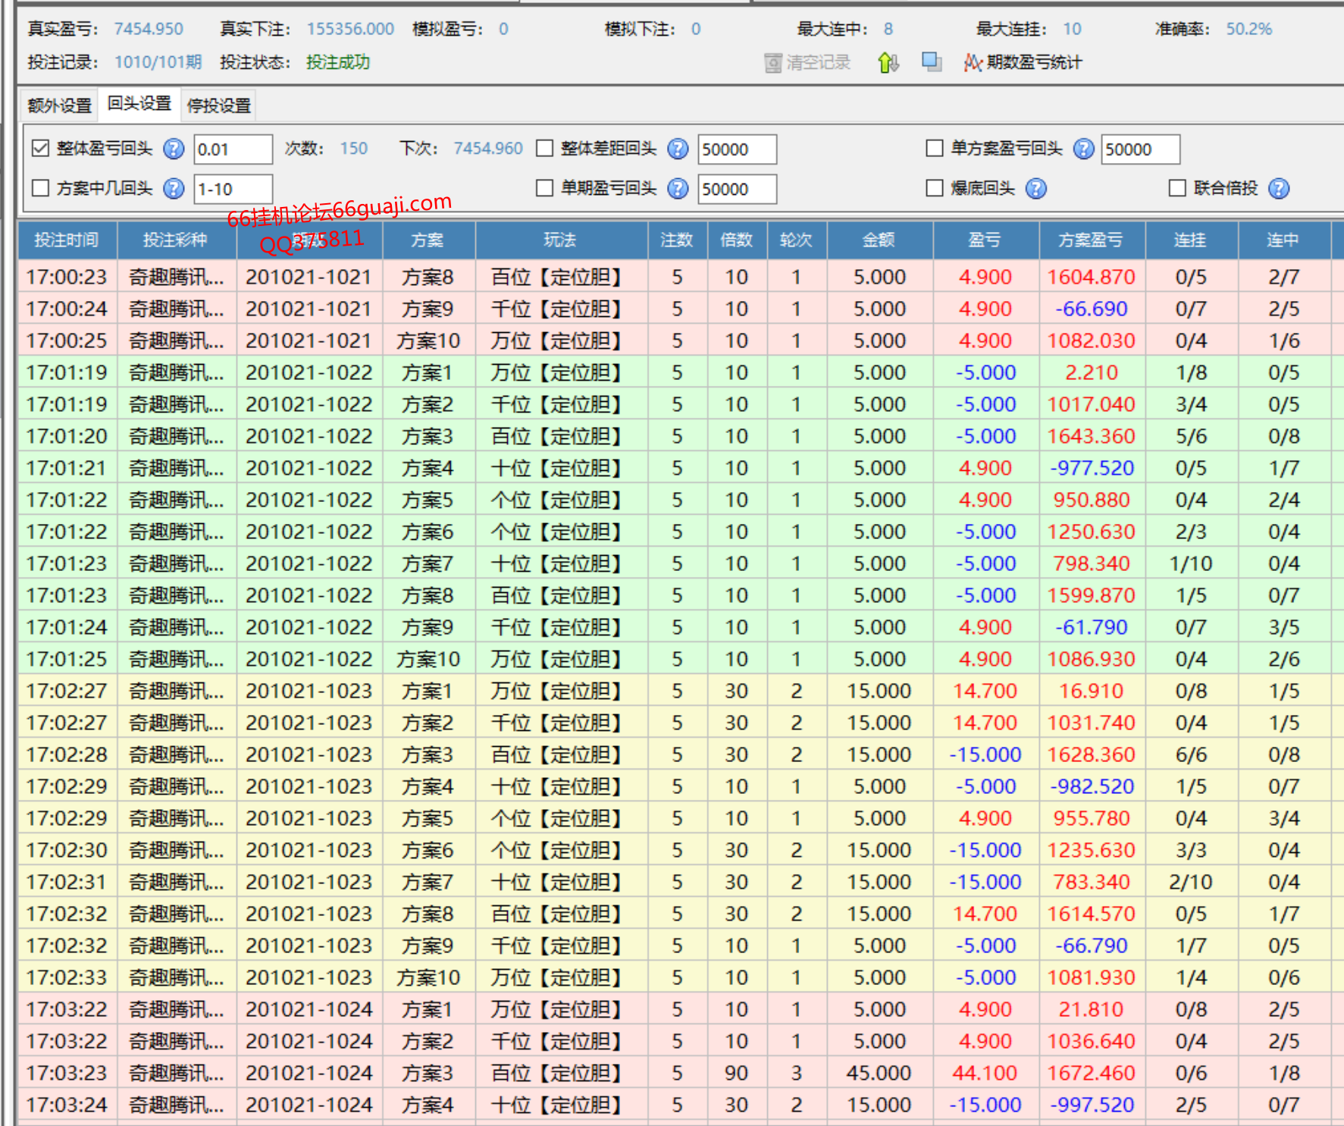Switch to the 额外设置 tab
This screenshot has width=1344, height=1126.
tap(59, 105)
